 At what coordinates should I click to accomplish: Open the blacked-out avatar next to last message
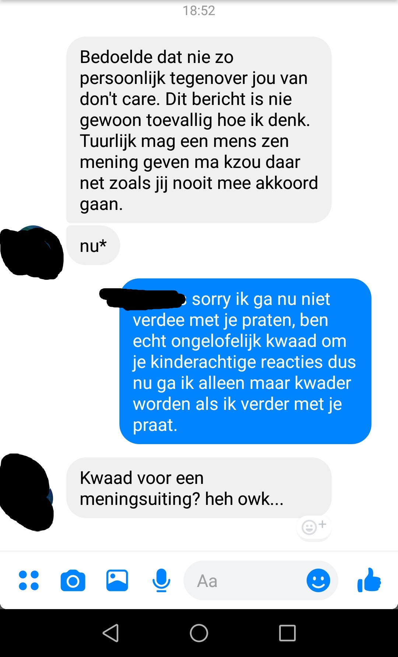point(27,492)
